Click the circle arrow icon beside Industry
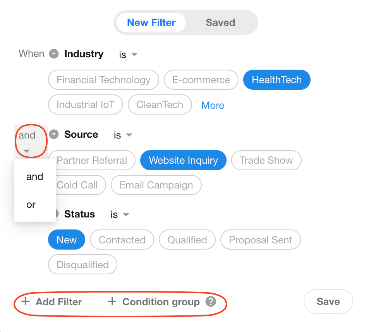Screen dimensions: 371x332 point(54,54)
